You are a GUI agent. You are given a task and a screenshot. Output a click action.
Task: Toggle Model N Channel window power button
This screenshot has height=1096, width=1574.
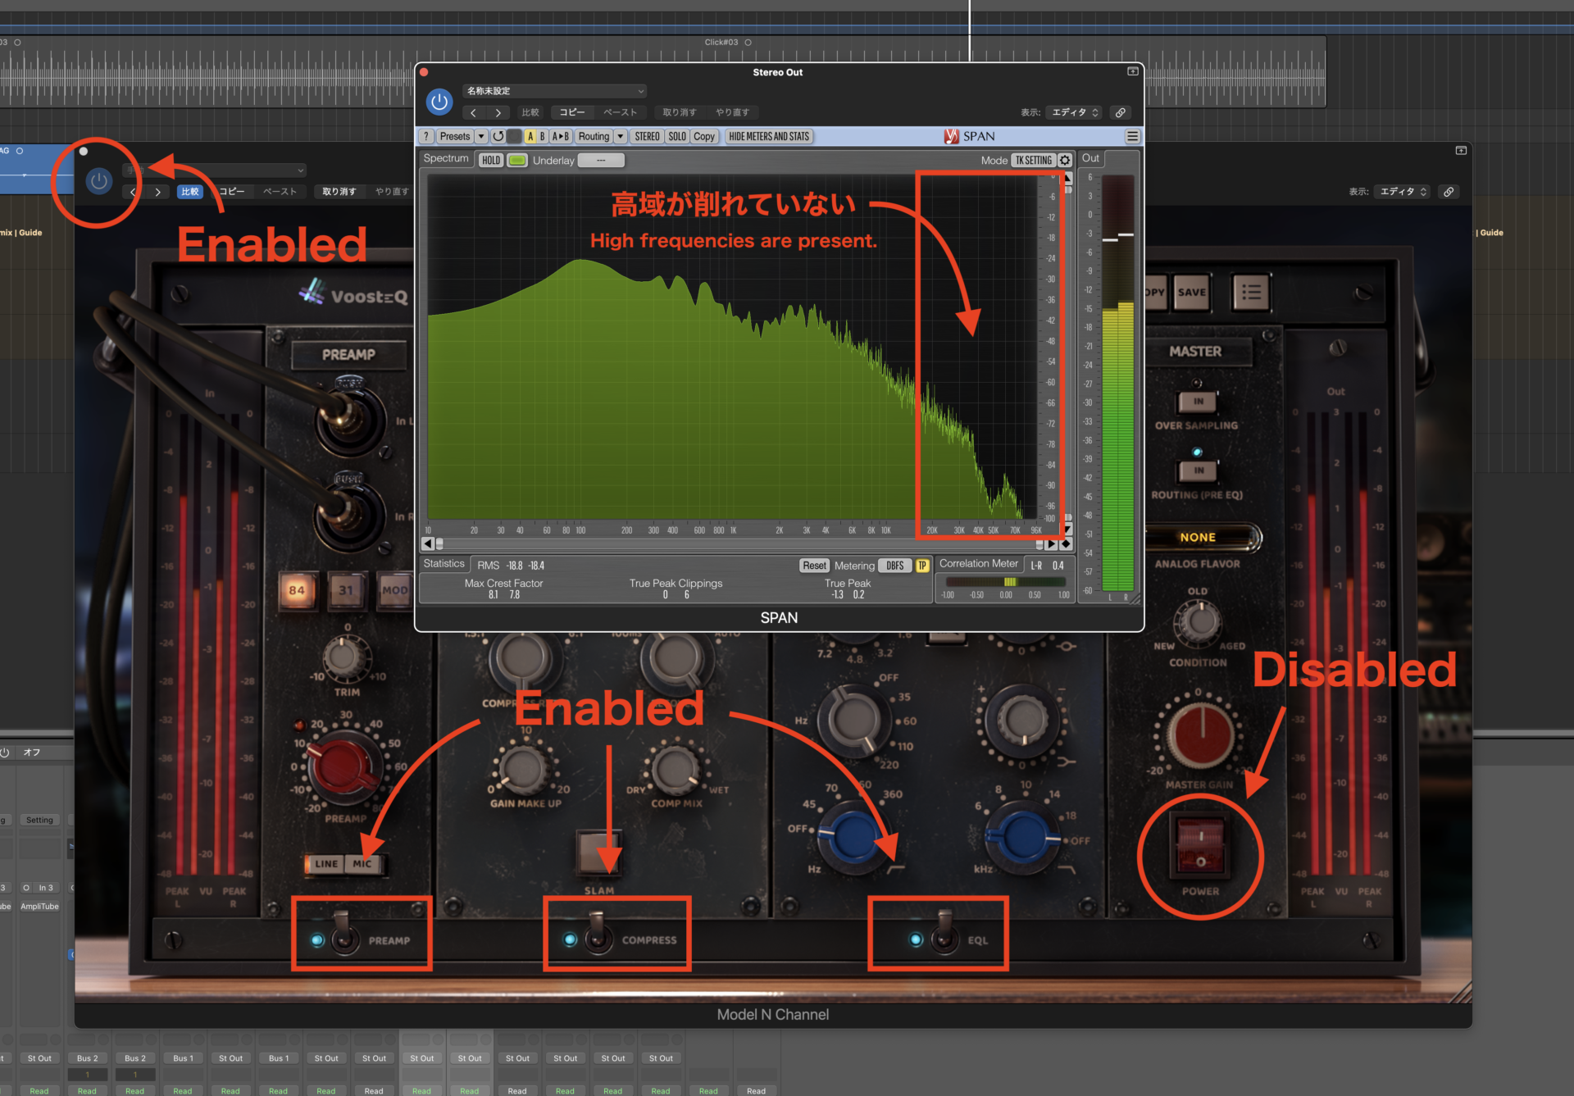coord(99,181)
